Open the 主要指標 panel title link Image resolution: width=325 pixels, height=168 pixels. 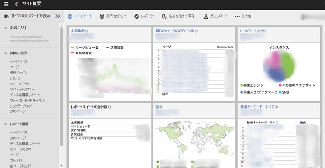[x=78, y=31]
